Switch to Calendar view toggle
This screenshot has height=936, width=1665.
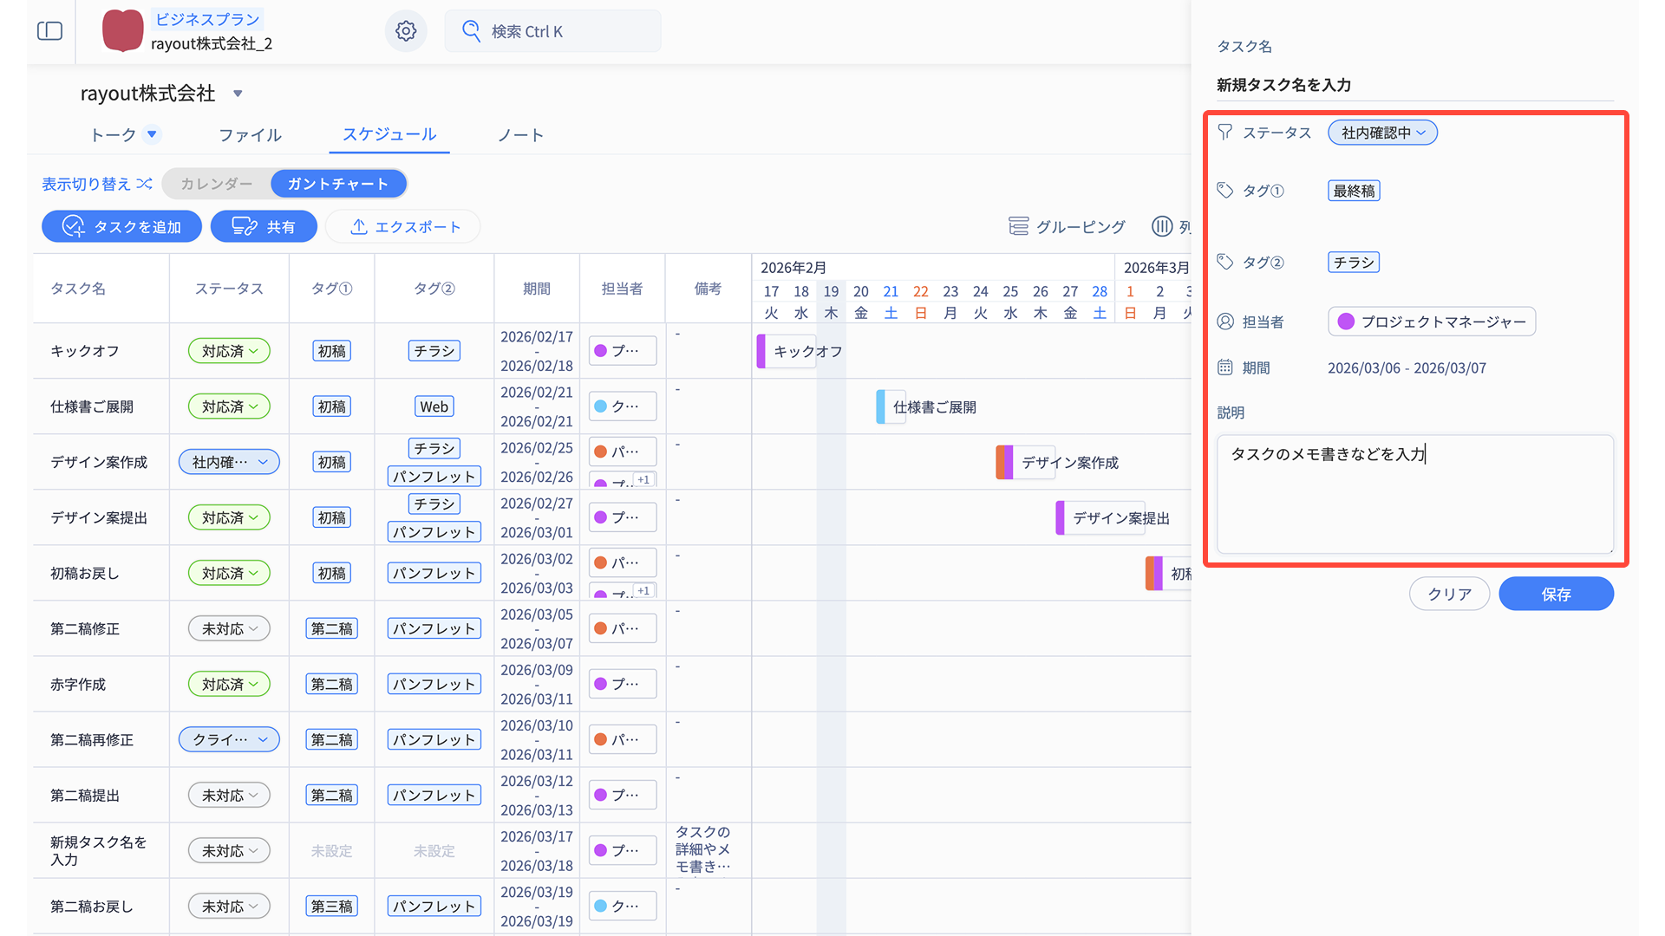tap(217, 184)
